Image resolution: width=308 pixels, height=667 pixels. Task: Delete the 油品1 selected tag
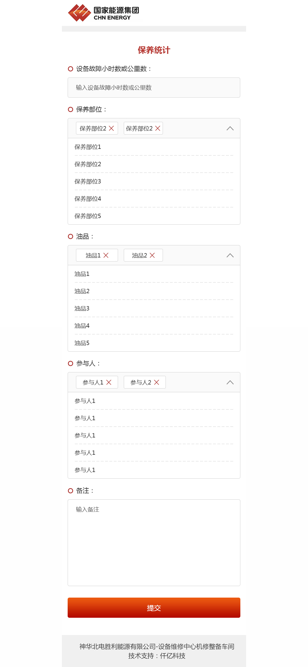tap(106, 255)
